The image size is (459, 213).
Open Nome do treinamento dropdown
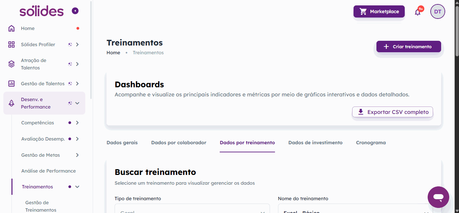(x=355, y=208)
